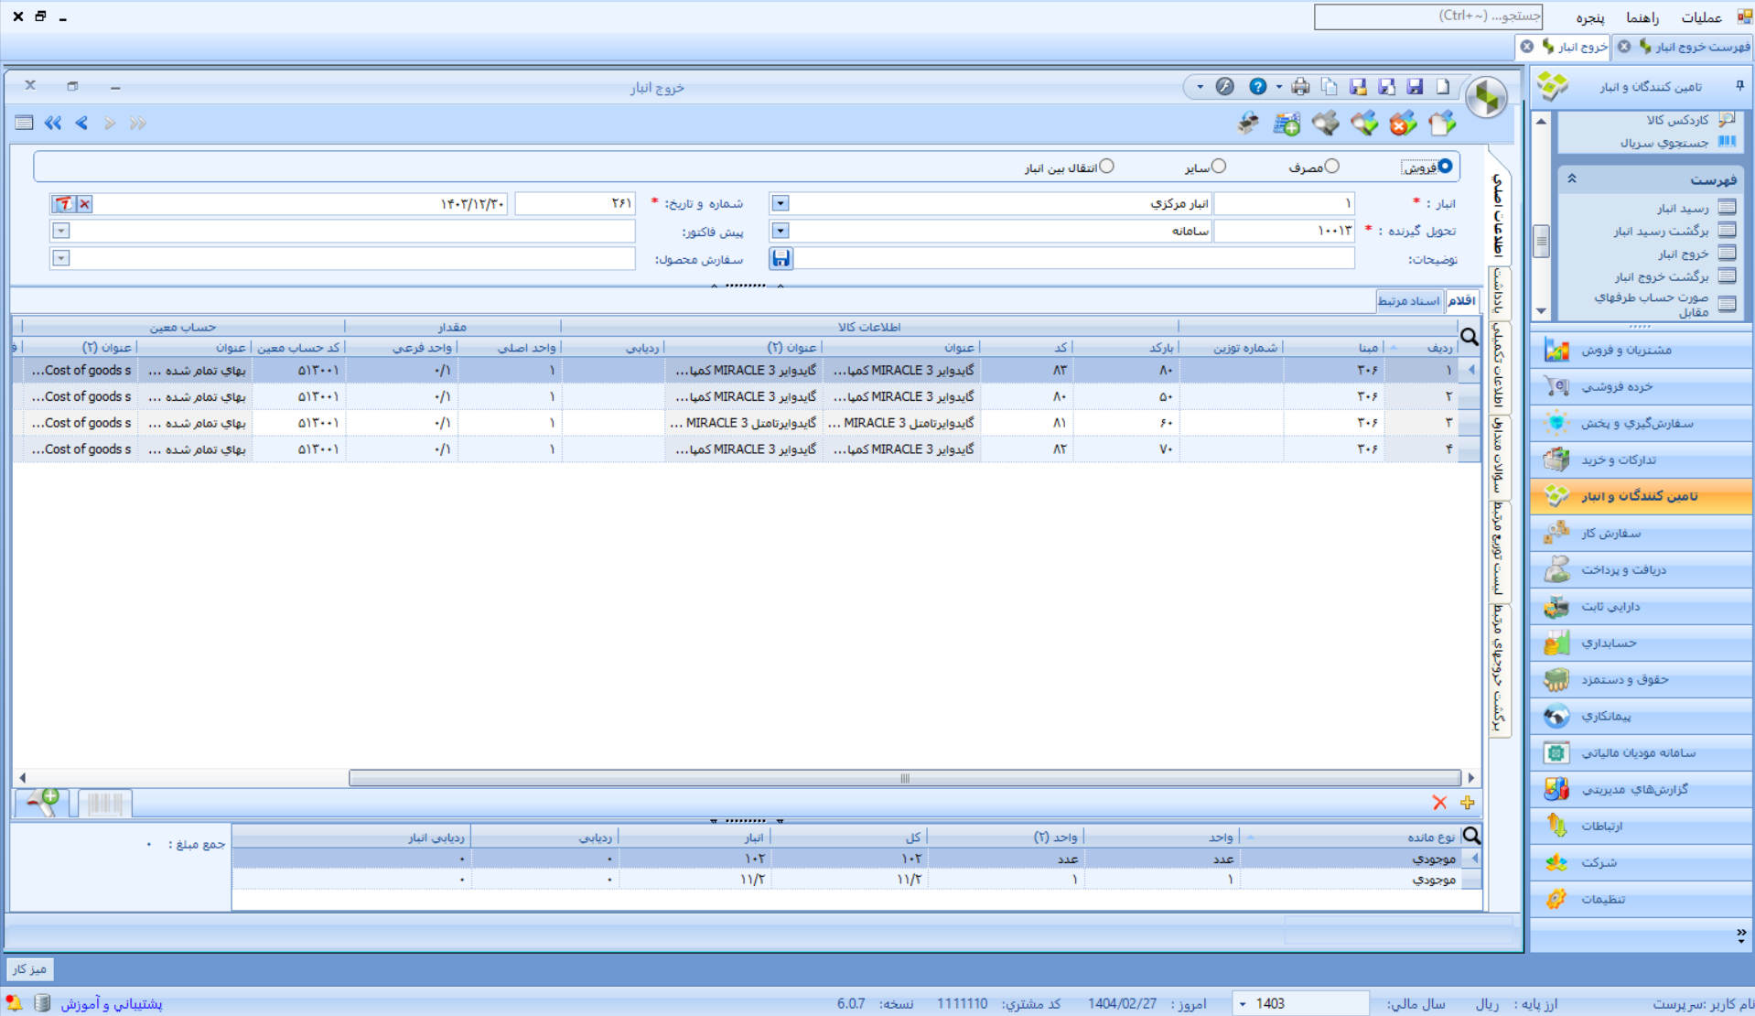Click the توضیحات description input field
This screenshot has width=1755, height=1016.
coord(1073,259)
